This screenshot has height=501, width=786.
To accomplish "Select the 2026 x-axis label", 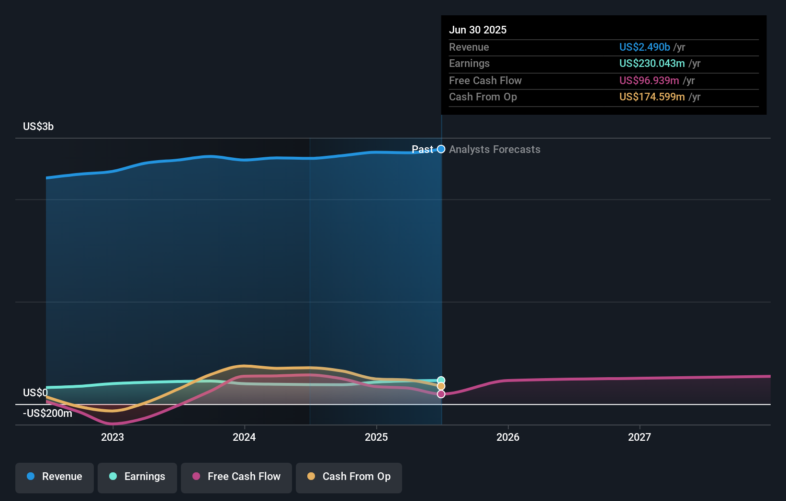I will point(508,437).
